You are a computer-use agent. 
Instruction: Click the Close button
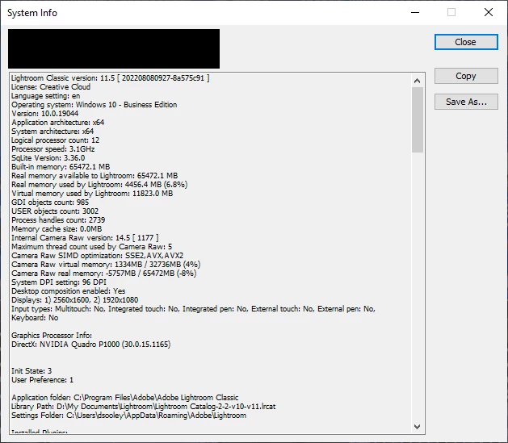pos(466,42)
